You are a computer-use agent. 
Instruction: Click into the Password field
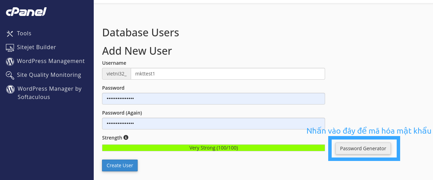[213, 99]
